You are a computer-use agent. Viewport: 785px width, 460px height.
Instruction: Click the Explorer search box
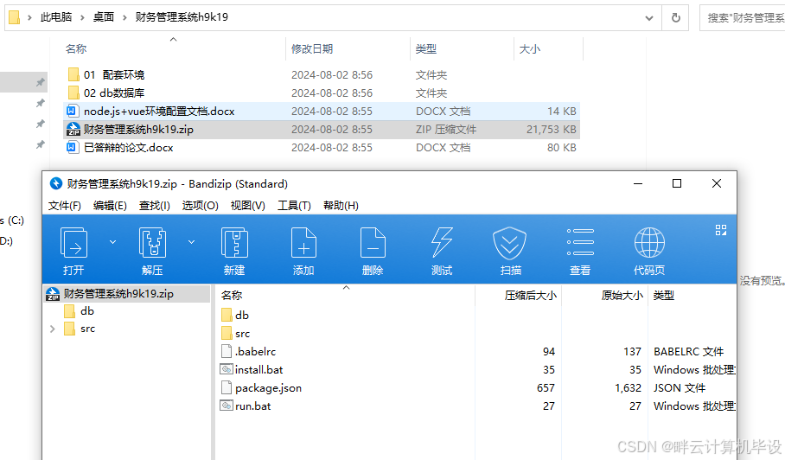(x=743, y=18)
